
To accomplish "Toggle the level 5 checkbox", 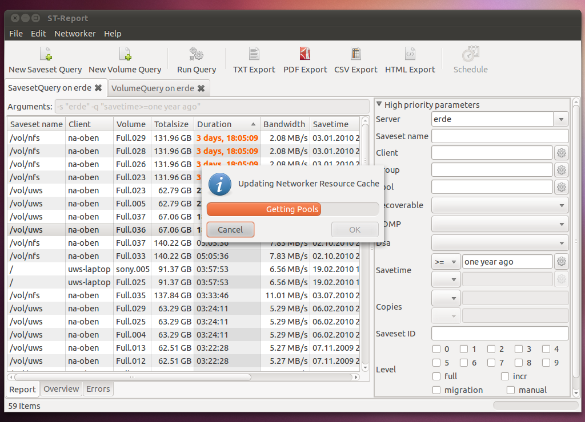I will 436,363.
